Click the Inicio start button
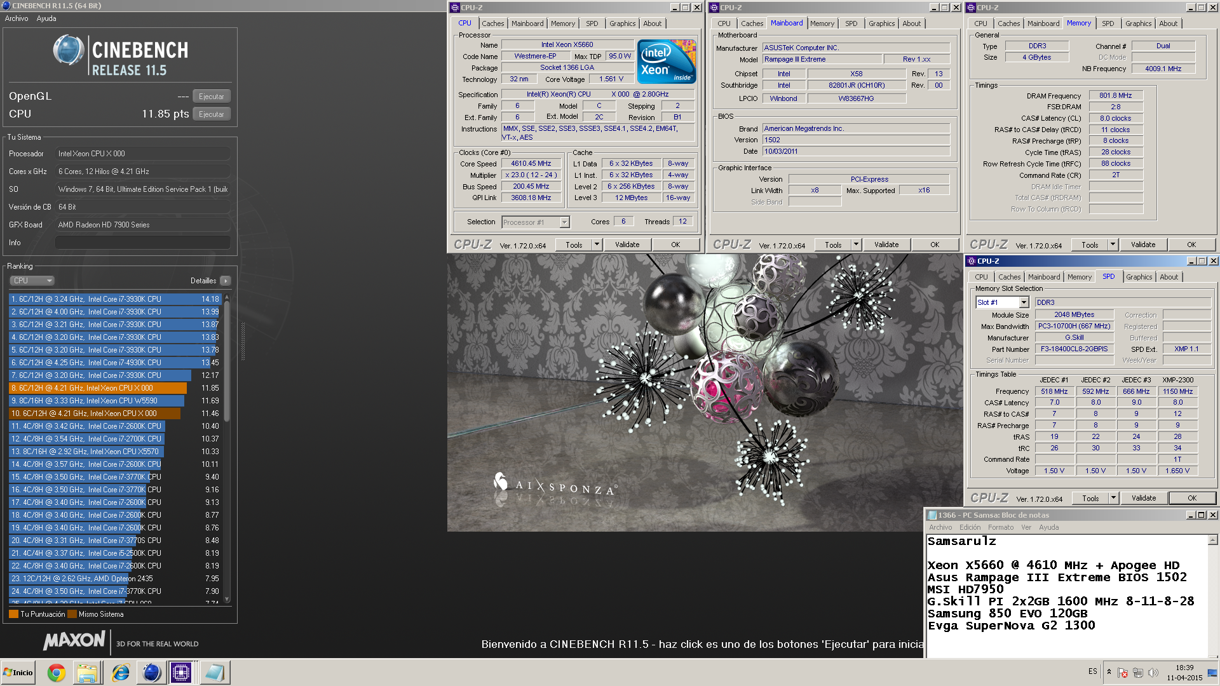1220x686 pixels. 18,673
